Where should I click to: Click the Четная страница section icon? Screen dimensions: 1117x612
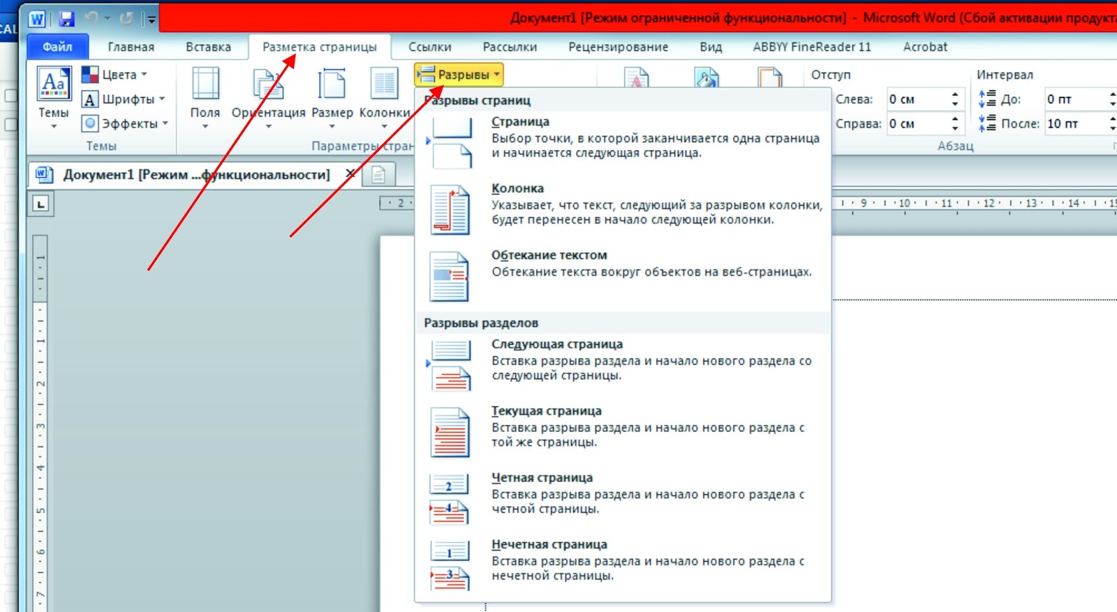pos(449,500)
